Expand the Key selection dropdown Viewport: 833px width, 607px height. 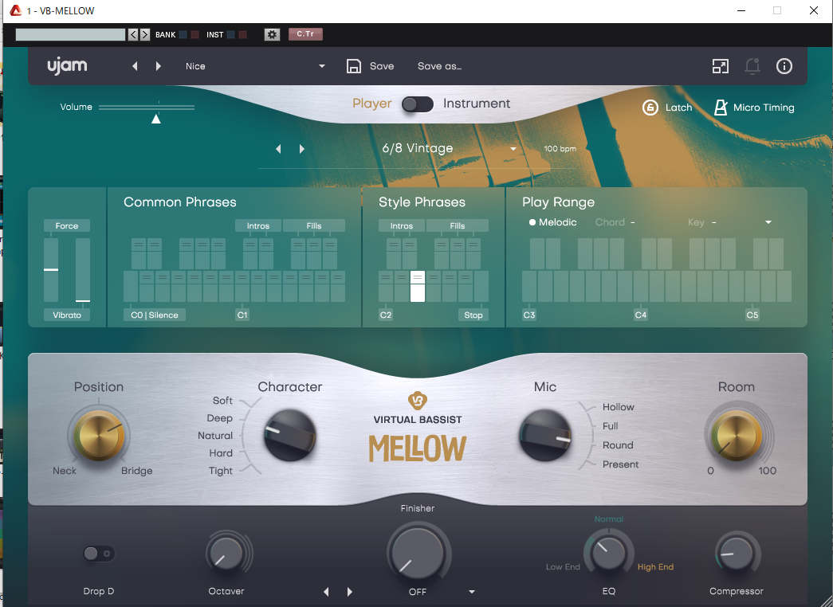768,222
